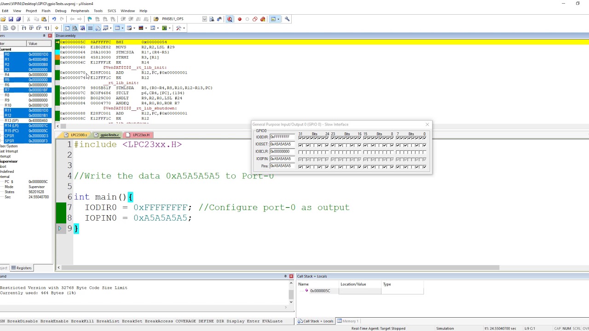The width and height of the screenshot is (589, 331).
Task: Open window layout dropdown arrow beside wrench
Action: click(x=278, y=19)
